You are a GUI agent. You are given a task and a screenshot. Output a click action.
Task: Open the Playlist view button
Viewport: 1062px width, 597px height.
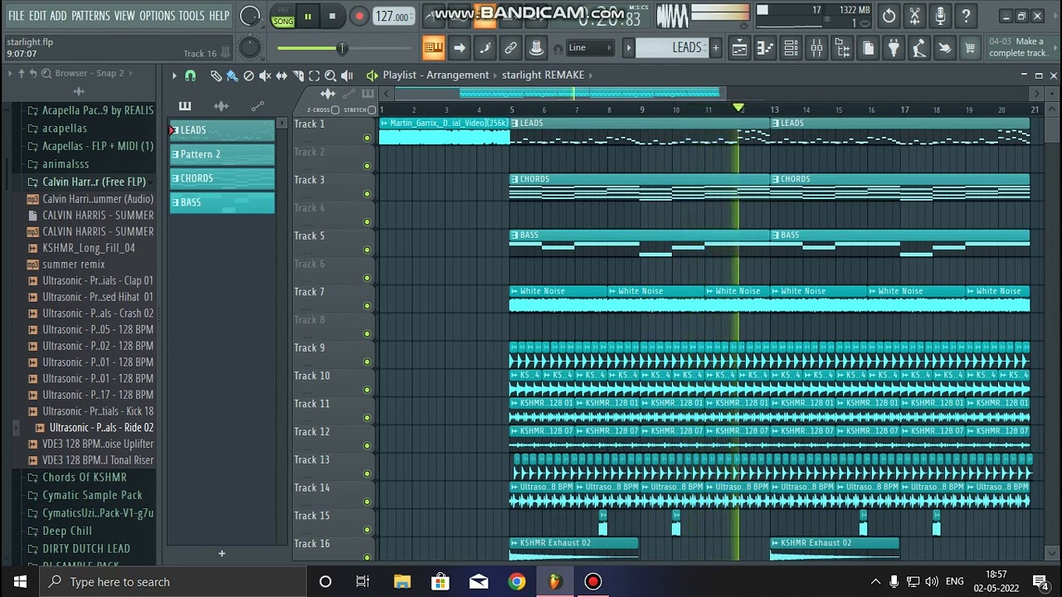click(x=739, y=48)
